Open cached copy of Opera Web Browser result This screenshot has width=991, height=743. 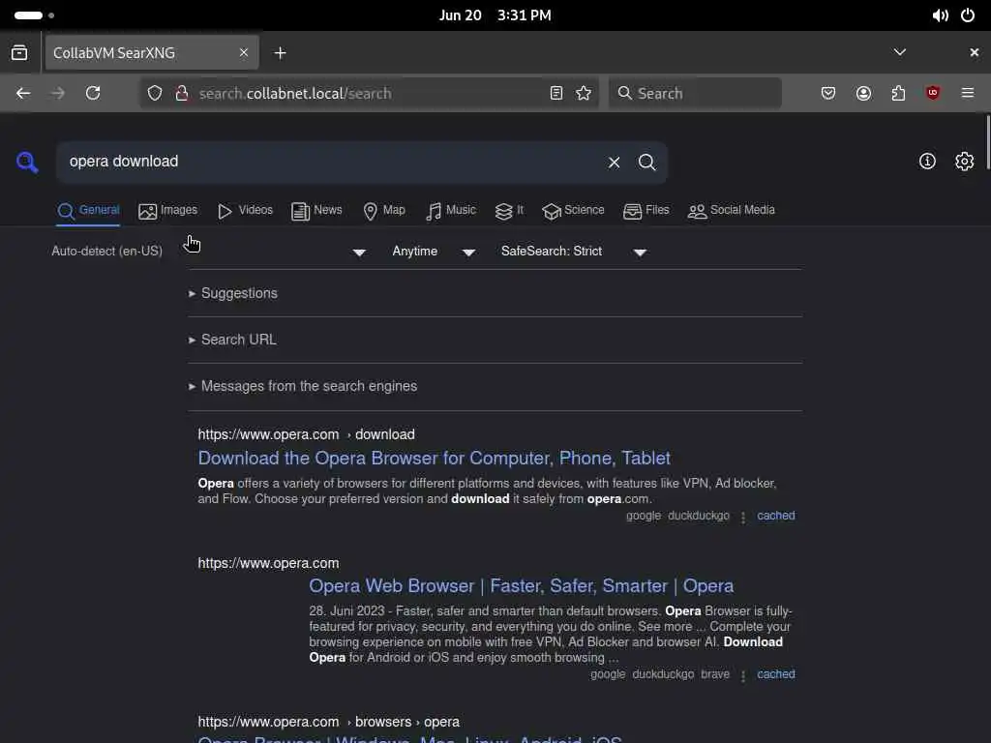click(x=776, y=674)
